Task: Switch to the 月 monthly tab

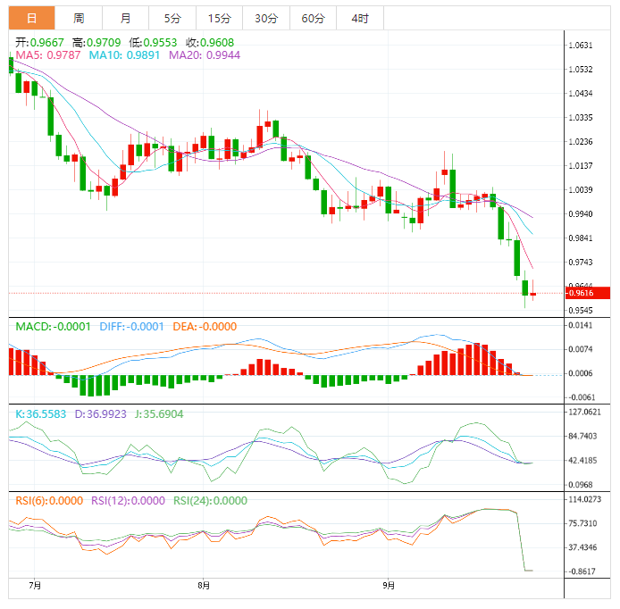Action: pyautogui.click(x=125, y=18)
